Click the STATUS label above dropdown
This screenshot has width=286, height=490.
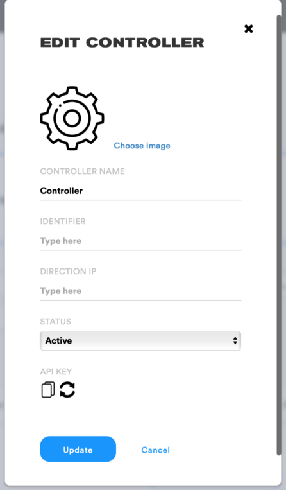pos(56,322)
